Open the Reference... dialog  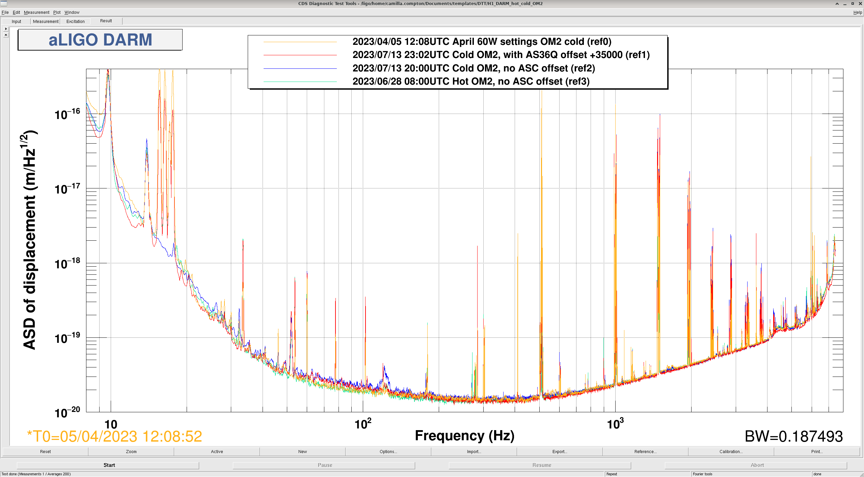pyautogui.click(x=645, y=452)
